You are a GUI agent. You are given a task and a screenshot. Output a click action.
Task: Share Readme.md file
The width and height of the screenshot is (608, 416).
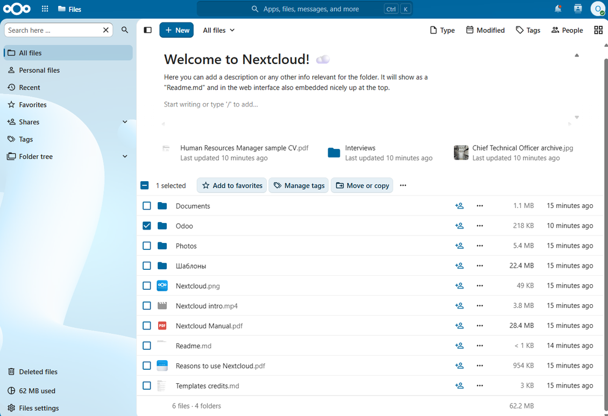point(459,346)
